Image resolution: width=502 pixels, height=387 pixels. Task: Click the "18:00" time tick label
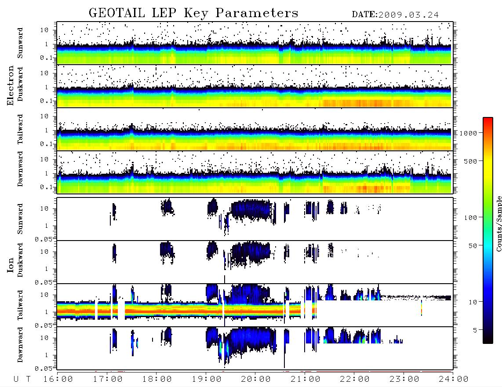tap(157, 380)
